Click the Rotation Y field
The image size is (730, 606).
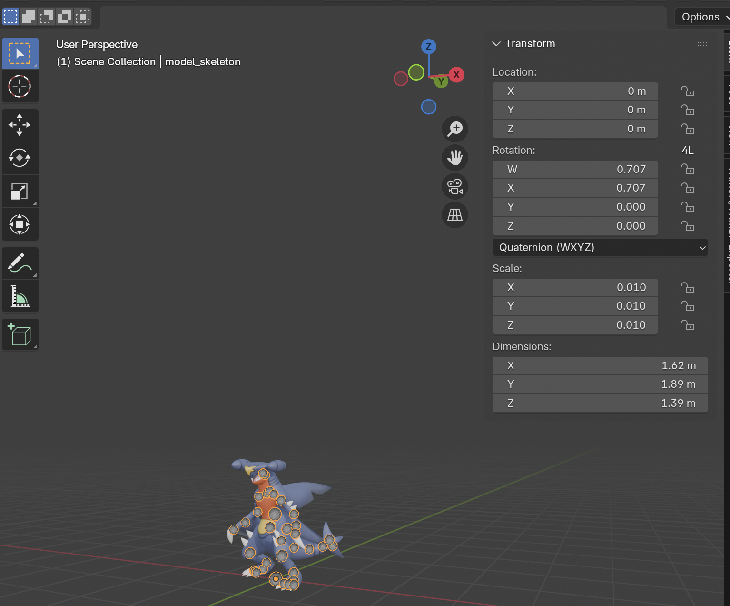tap(575, 207)
